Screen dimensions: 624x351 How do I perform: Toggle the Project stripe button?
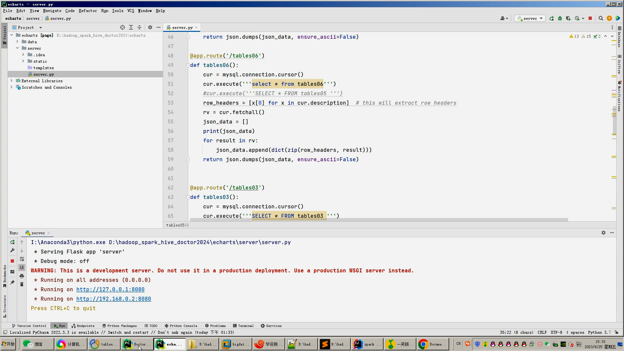point(5,35)
